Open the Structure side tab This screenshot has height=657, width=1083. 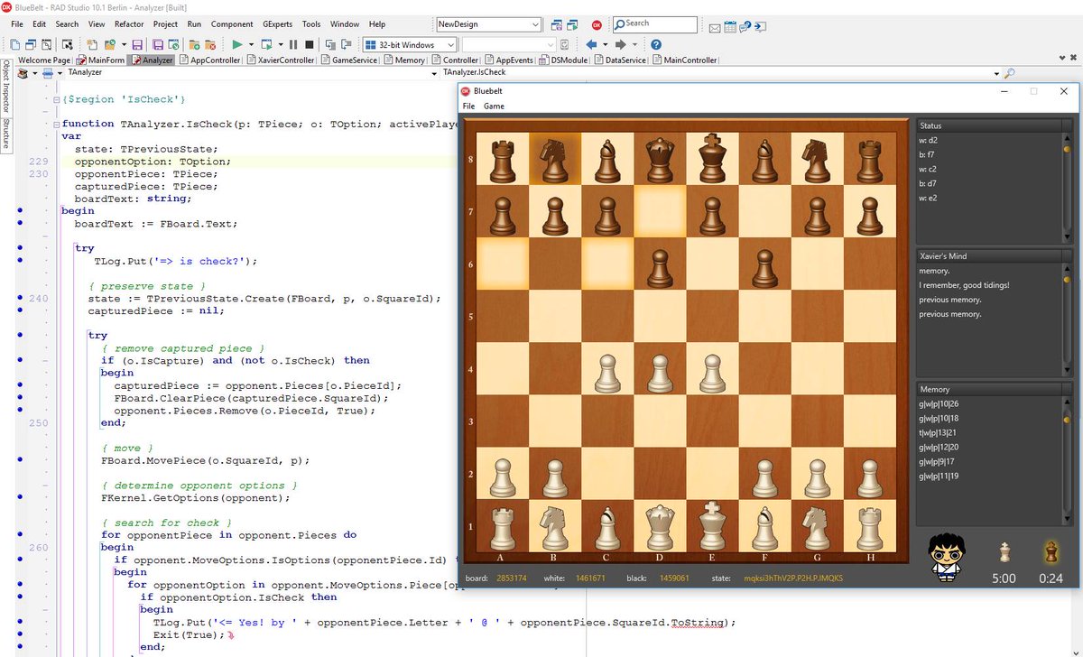[5, 134]
